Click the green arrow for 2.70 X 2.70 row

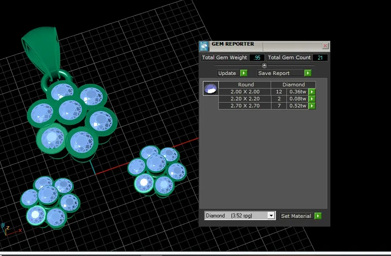coord(312,106)
